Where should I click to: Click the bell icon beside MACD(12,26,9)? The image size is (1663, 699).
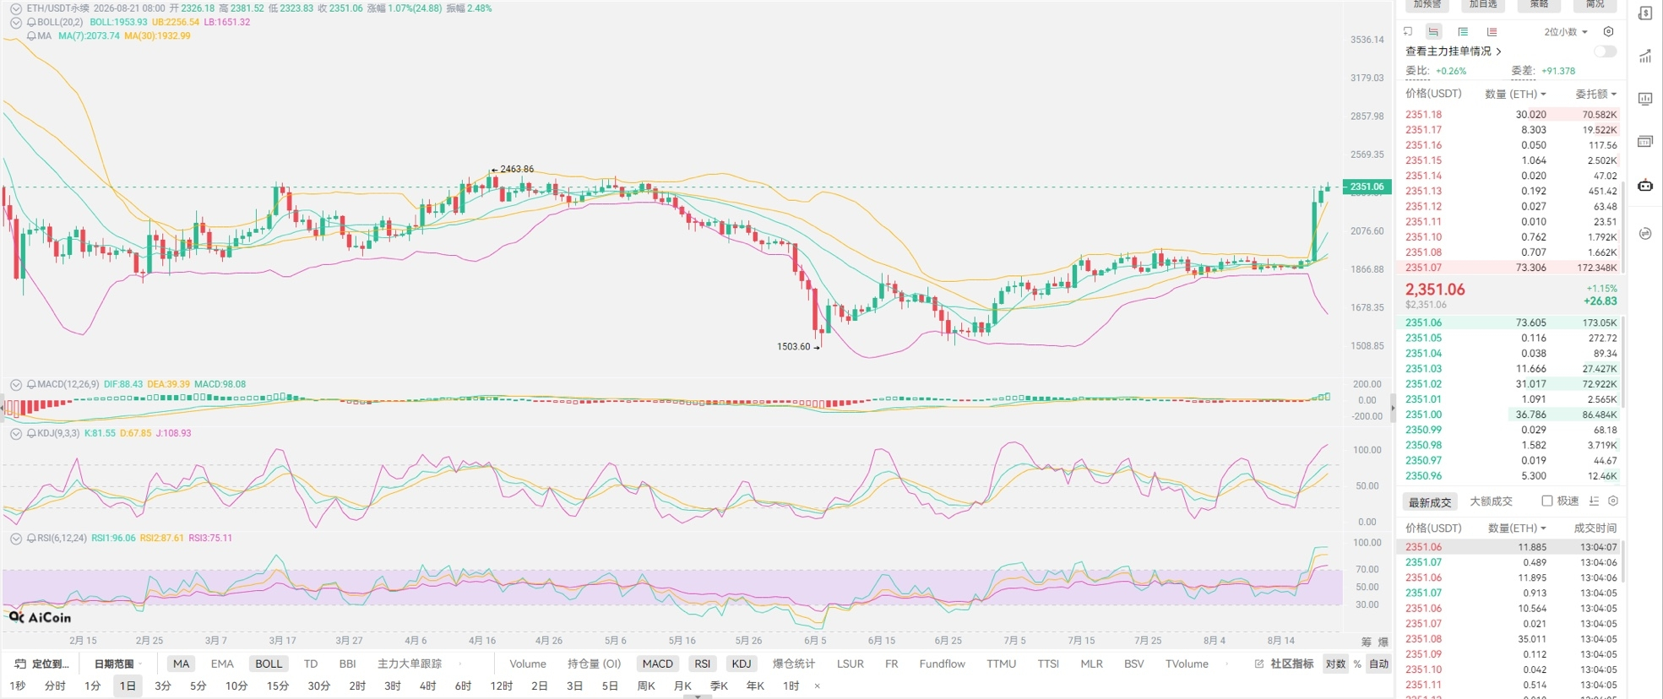[31, 384]
